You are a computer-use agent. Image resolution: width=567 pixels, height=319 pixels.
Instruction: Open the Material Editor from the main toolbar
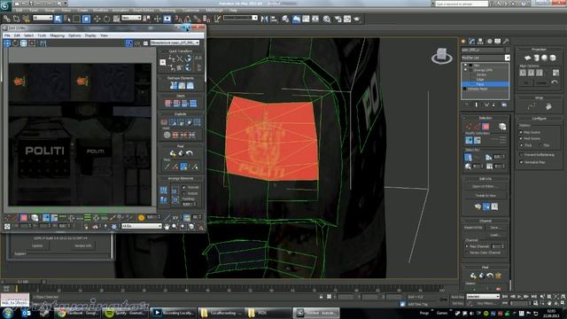[326, 19]
